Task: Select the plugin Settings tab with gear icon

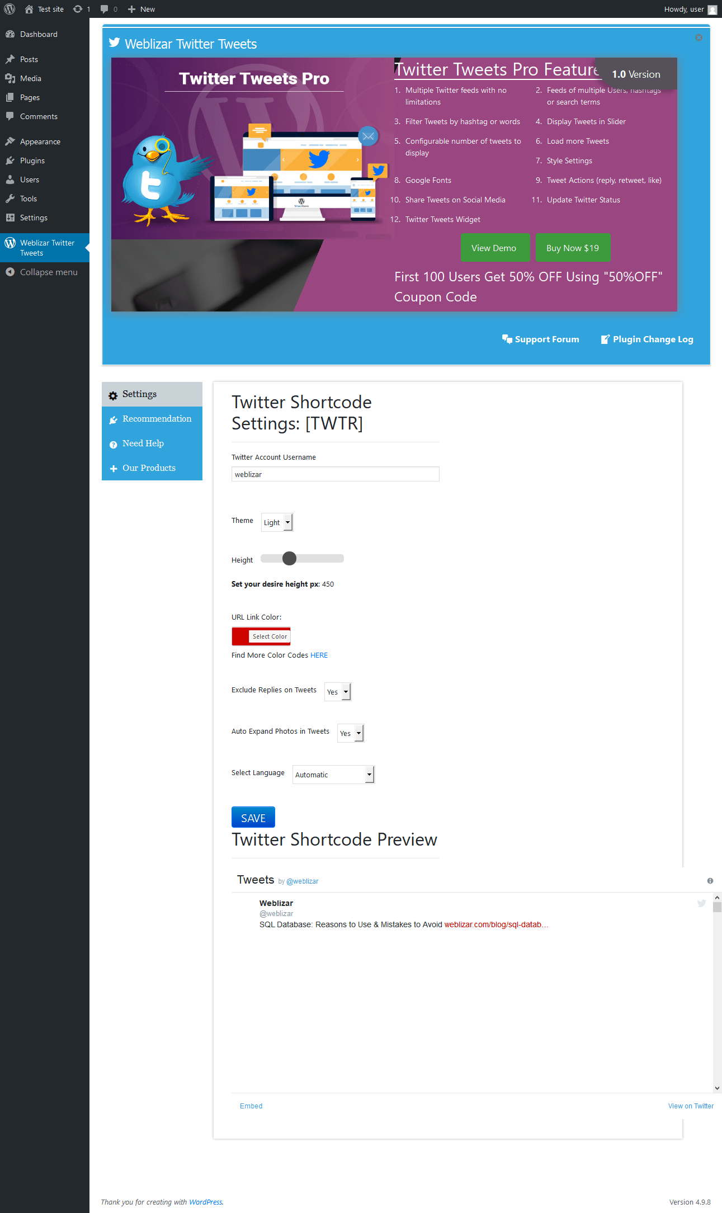Action: (152, 394)
